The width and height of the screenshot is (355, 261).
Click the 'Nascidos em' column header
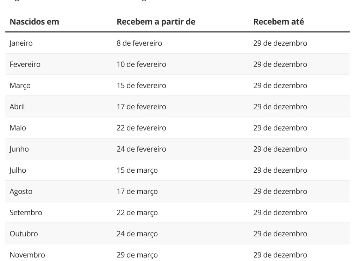pos(34,22)
